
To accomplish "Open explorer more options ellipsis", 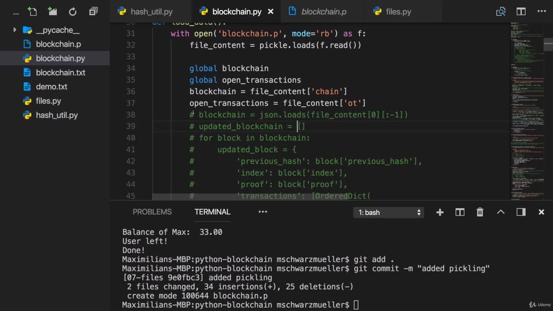I will coord(16,13).
